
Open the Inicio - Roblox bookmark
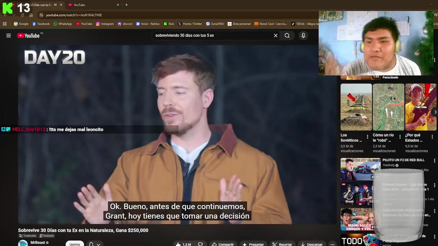point(148,24)
